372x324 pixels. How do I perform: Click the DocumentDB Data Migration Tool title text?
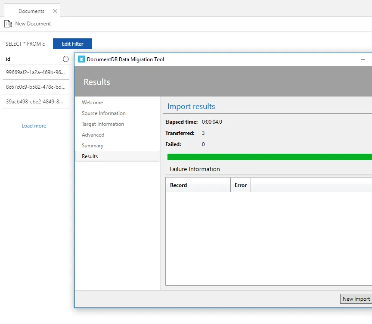click(x=125, y=59)
